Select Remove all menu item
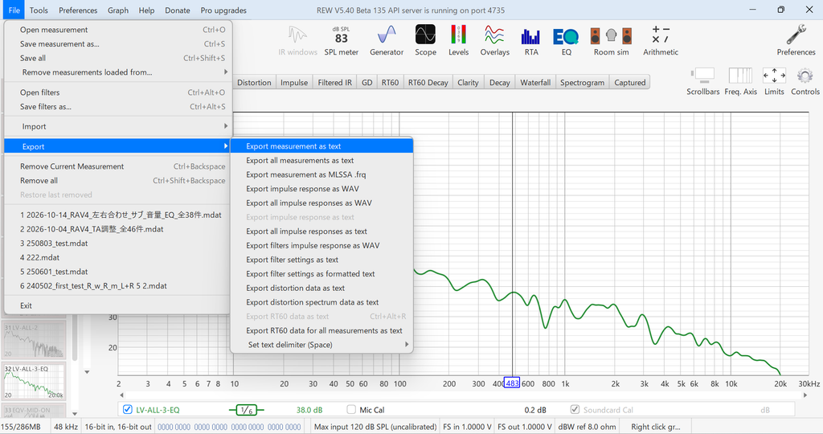The width and height of the screenshot is (823, 434). (x=118, y=181)
